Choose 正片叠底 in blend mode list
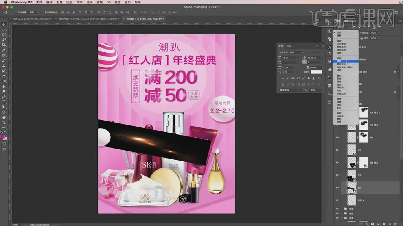 tap(346, 44)
